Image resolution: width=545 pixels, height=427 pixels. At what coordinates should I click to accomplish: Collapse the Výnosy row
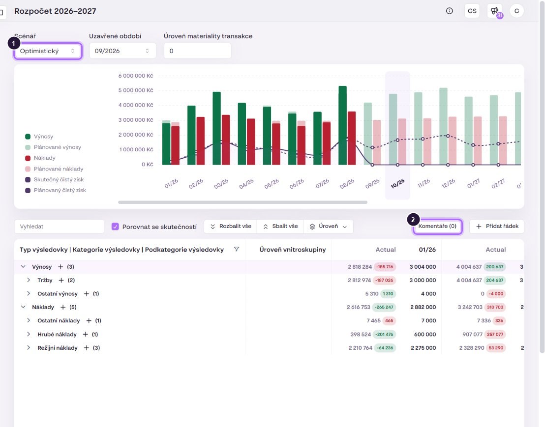coord(23,267)
